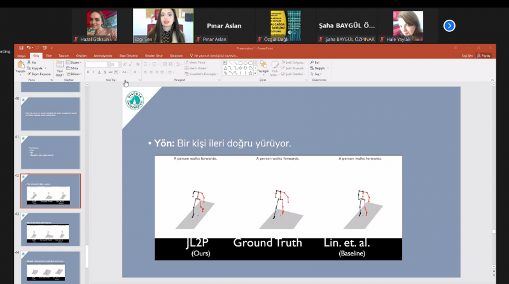
Task: Toggle italic T formatting button
Action: (94, 72)
